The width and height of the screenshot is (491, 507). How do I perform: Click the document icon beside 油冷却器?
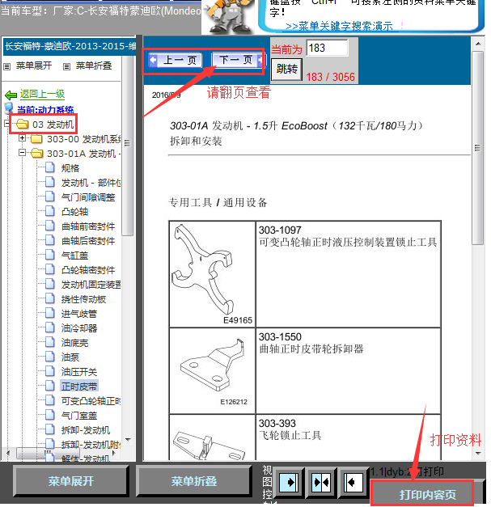50,327
